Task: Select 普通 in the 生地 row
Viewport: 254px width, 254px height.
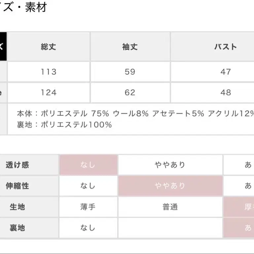Action: [x=170, y=207]
